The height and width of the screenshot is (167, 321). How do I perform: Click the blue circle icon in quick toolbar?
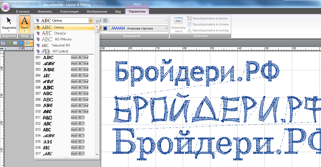21,43
